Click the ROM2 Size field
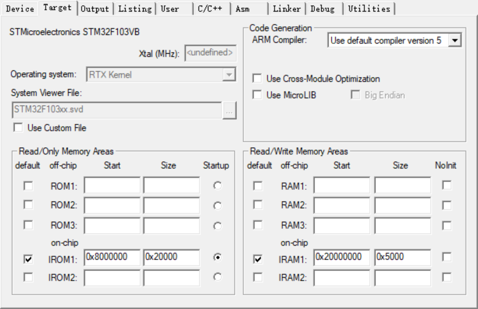The height and width of the screenshot is (309, 478). [x=172, y=205]
